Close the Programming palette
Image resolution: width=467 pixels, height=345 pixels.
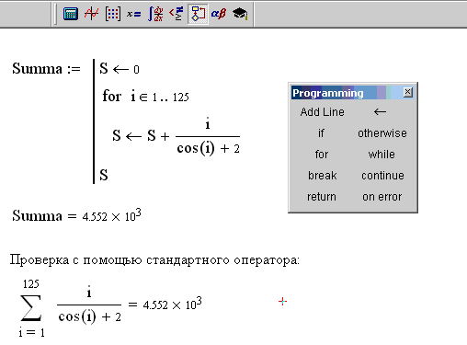click(x=408, y=92)
